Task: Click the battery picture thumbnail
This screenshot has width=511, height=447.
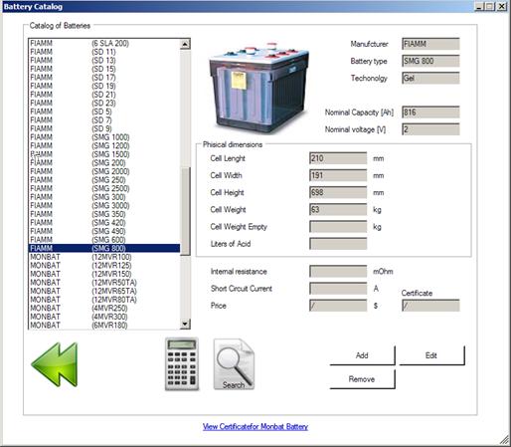Action: click(x=258, y=88)
